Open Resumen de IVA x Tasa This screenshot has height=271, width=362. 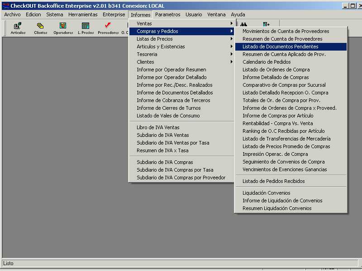click(181, 150)
